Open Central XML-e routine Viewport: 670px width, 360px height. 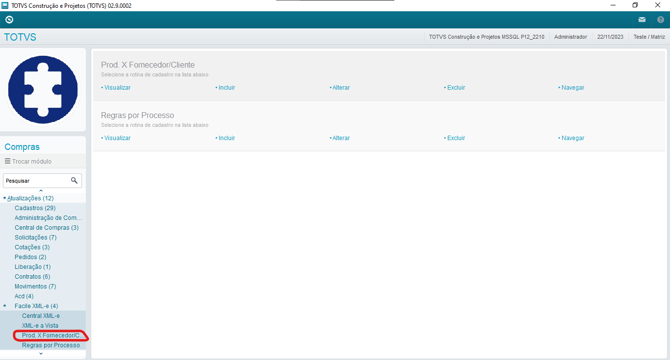pyautogui.click(x=41, y=316)
